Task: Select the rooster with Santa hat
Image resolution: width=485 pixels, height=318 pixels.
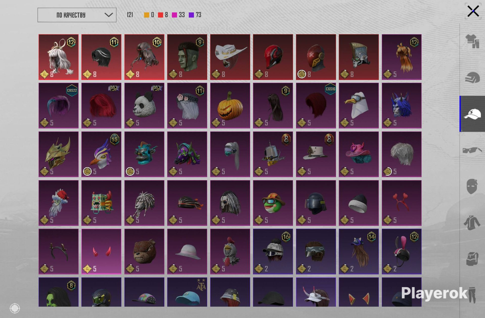Action: coord(59,203)
